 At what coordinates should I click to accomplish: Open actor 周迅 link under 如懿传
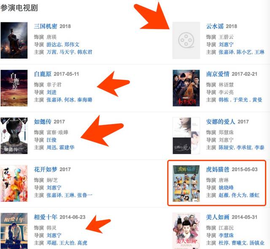(51, 148)
